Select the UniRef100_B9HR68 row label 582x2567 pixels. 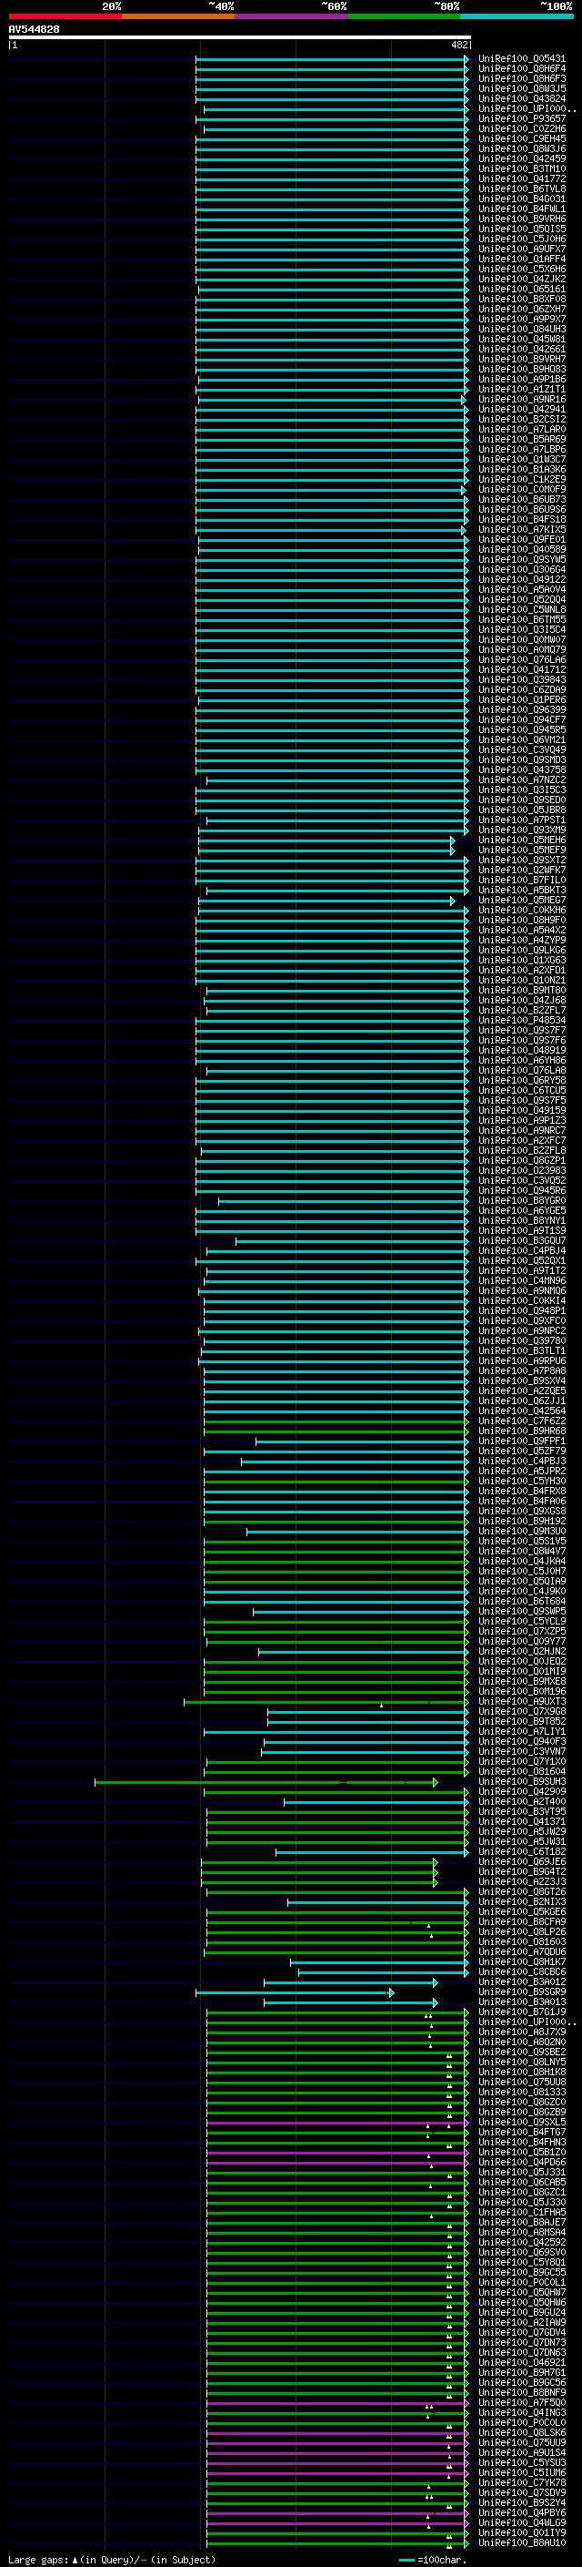click(x=521, y=1431)
